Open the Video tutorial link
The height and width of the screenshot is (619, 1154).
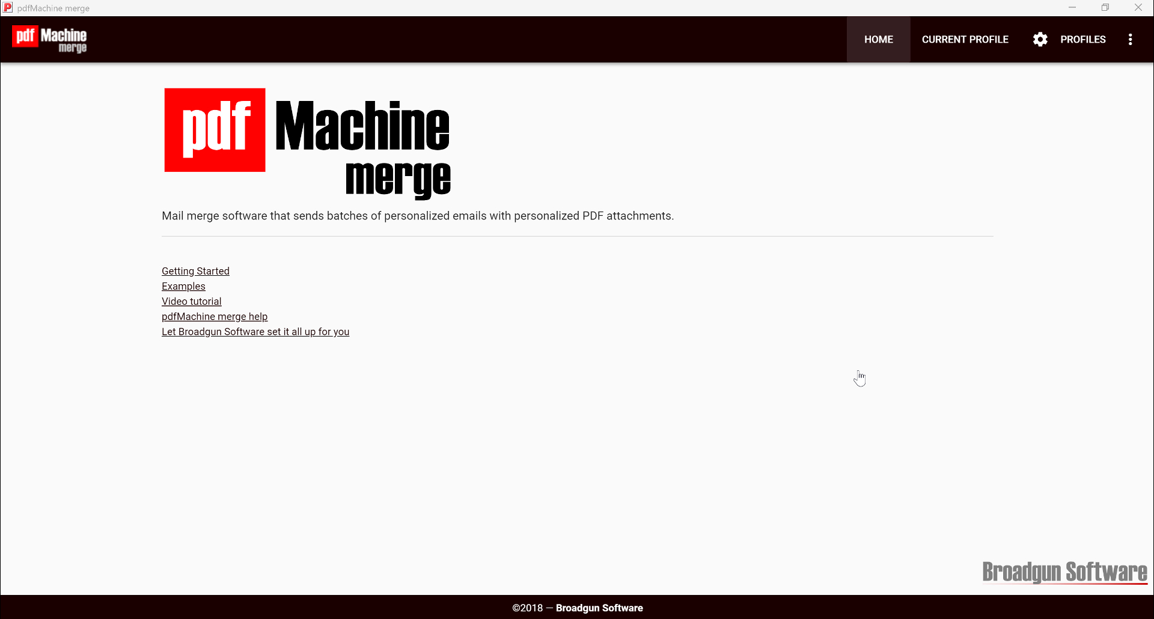tap(191, 301)
